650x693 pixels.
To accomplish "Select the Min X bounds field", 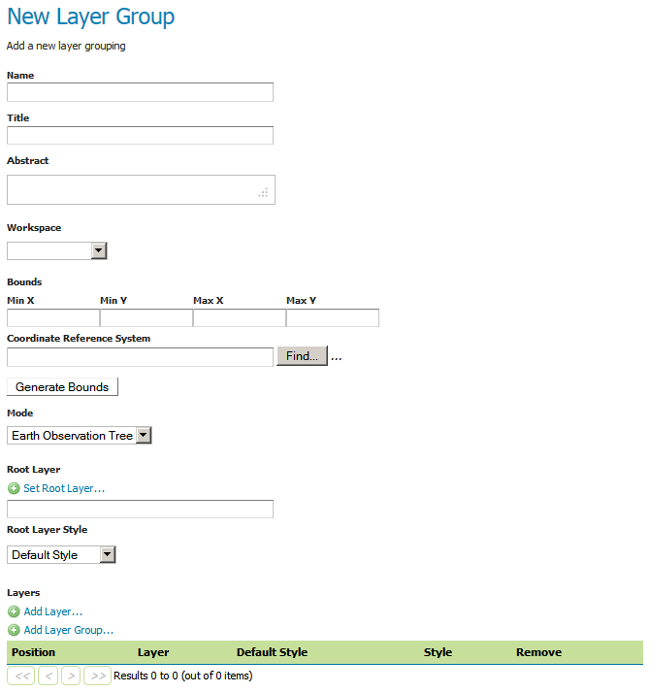I will [x=52, y=317].
